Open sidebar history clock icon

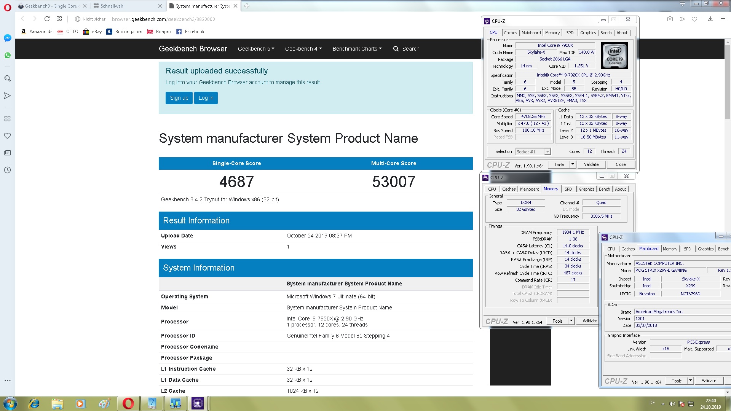tap(7, 170)
